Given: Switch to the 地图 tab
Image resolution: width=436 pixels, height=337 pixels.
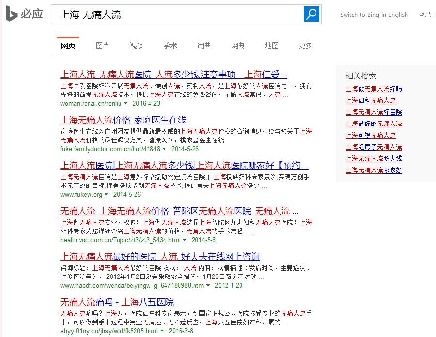Looking at the screenshot, I should 271,45.
